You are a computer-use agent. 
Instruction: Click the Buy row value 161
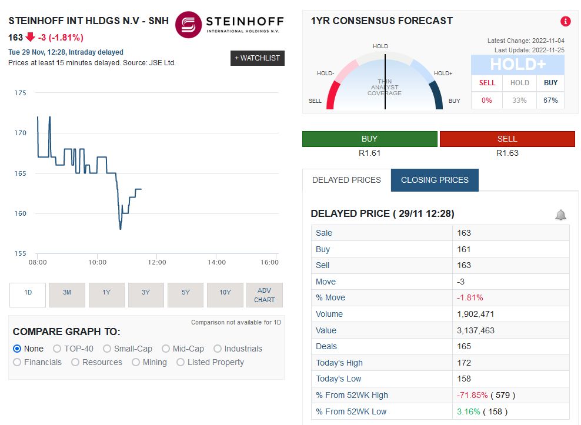[463, 249]
